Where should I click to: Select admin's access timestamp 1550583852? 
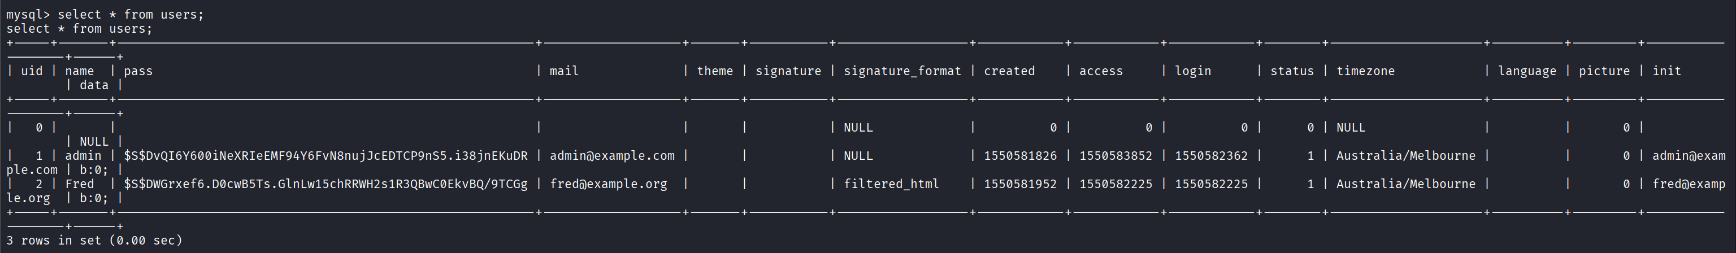tap(1116, 155)
